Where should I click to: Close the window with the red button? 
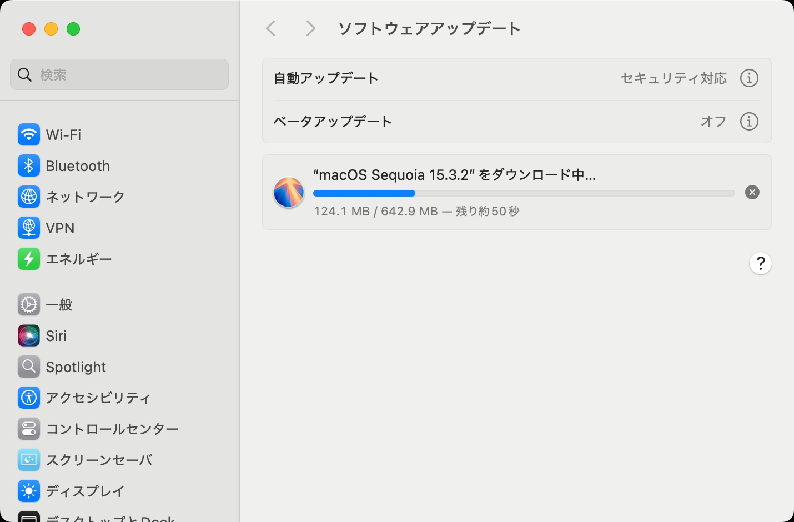pos(29,29)
